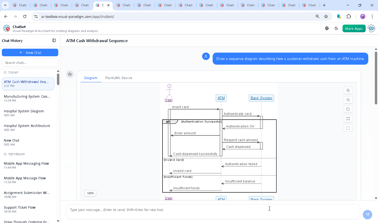This screenshot has height=223, width=378.
Task: Toggle dark mode with the moon icon
Action: 336,29
